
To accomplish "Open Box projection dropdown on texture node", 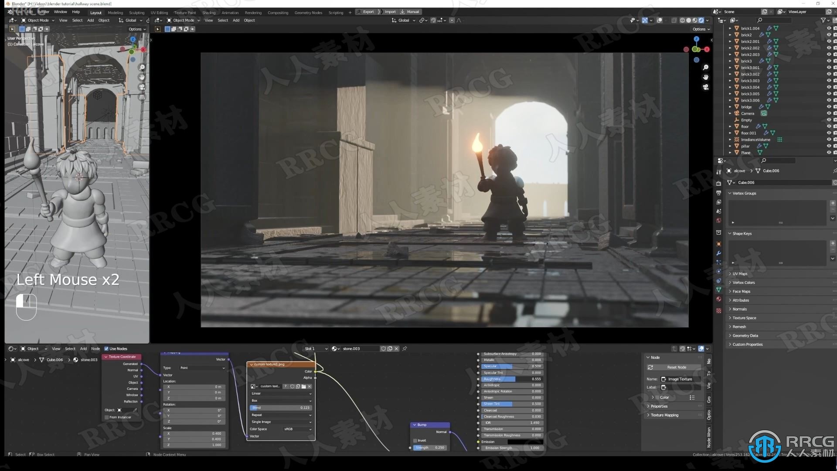I will (x=281, y=400).
